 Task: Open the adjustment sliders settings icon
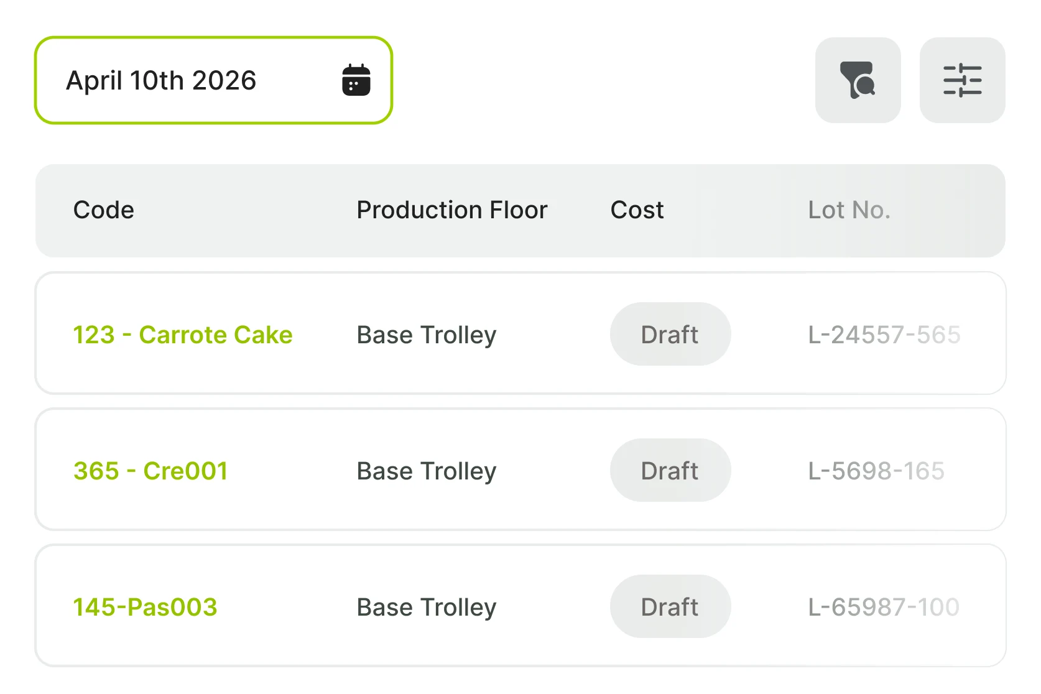[962, 80]
